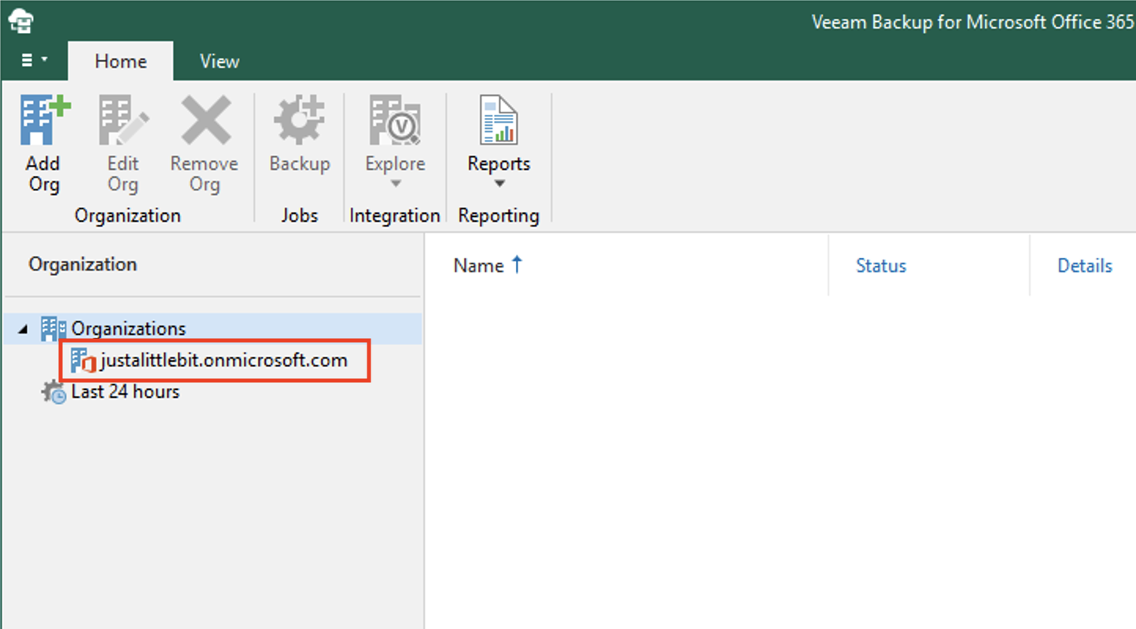Click the Backup gear icon
This screenshot has width=1136, height=629.
299,120
